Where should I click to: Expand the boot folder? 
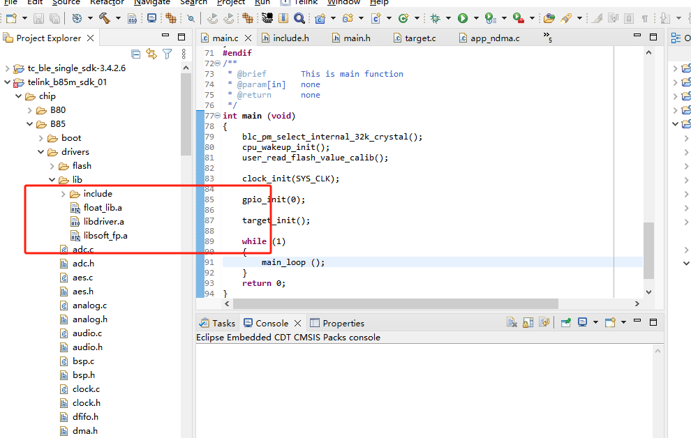click(x=40, y=138)
